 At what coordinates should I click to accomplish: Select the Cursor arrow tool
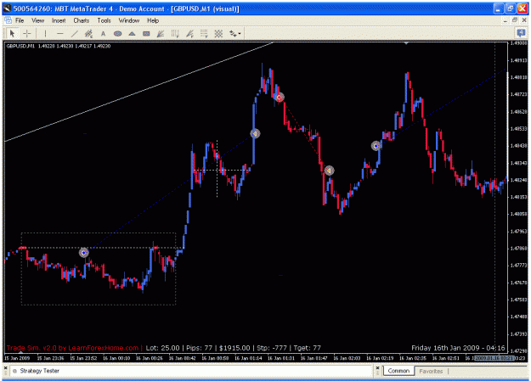pyautogui.click(x=12, y=33)
